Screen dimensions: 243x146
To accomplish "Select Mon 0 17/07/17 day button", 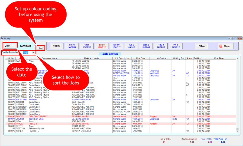I will click(x=116, y=46).
